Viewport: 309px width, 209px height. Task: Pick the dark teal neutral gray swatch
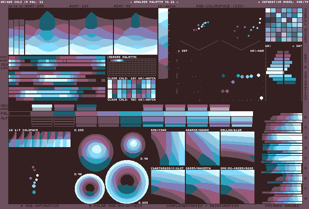click(86, 108)
